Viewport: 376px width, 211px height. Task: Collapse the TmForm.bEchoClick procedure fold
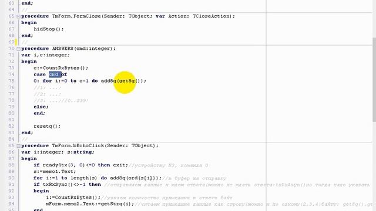click(x=18, y=146)
